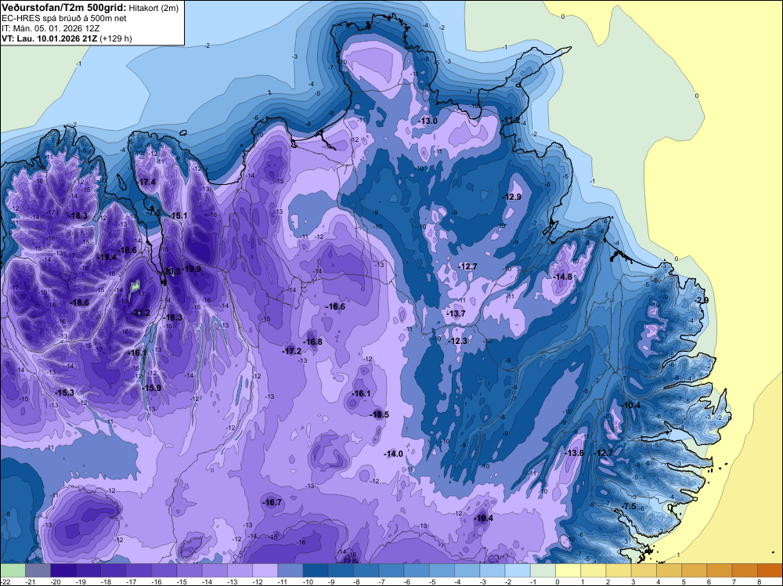Select the 'IT: Mán. 05. 01. 2026 12Z' line
Viewport: 783px width, 586px height.
(x=50, y=28)
